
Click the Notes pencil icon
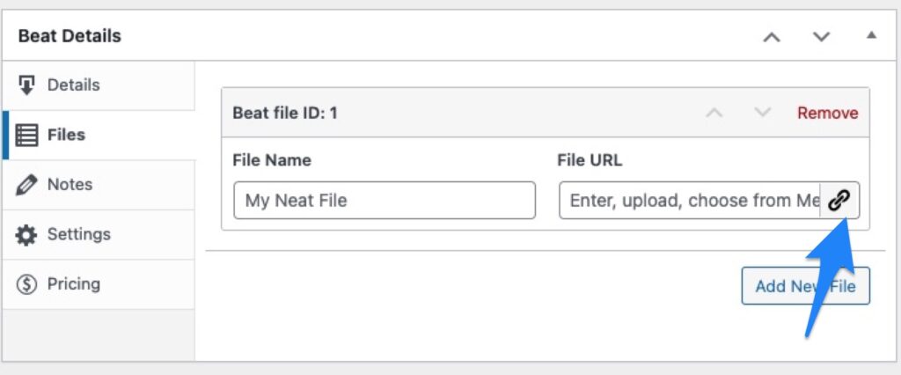click(x=26, y=185)
